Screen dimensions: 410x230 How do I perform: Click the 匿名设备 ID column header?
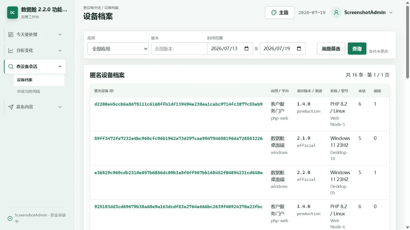pos(104,91)
